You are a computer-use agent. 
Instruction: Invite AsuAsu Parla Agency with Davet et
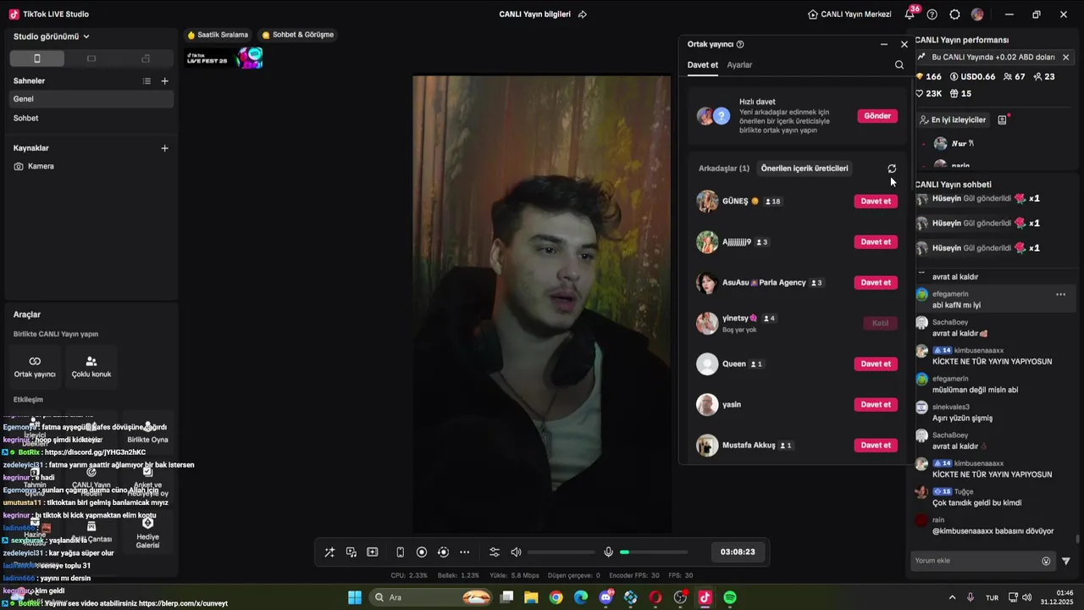[876, 283]
